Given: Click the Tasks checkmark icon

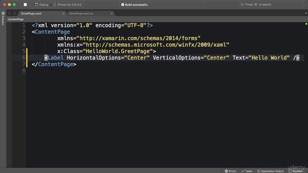Looking at the screenshot, I should coord(243,171).
